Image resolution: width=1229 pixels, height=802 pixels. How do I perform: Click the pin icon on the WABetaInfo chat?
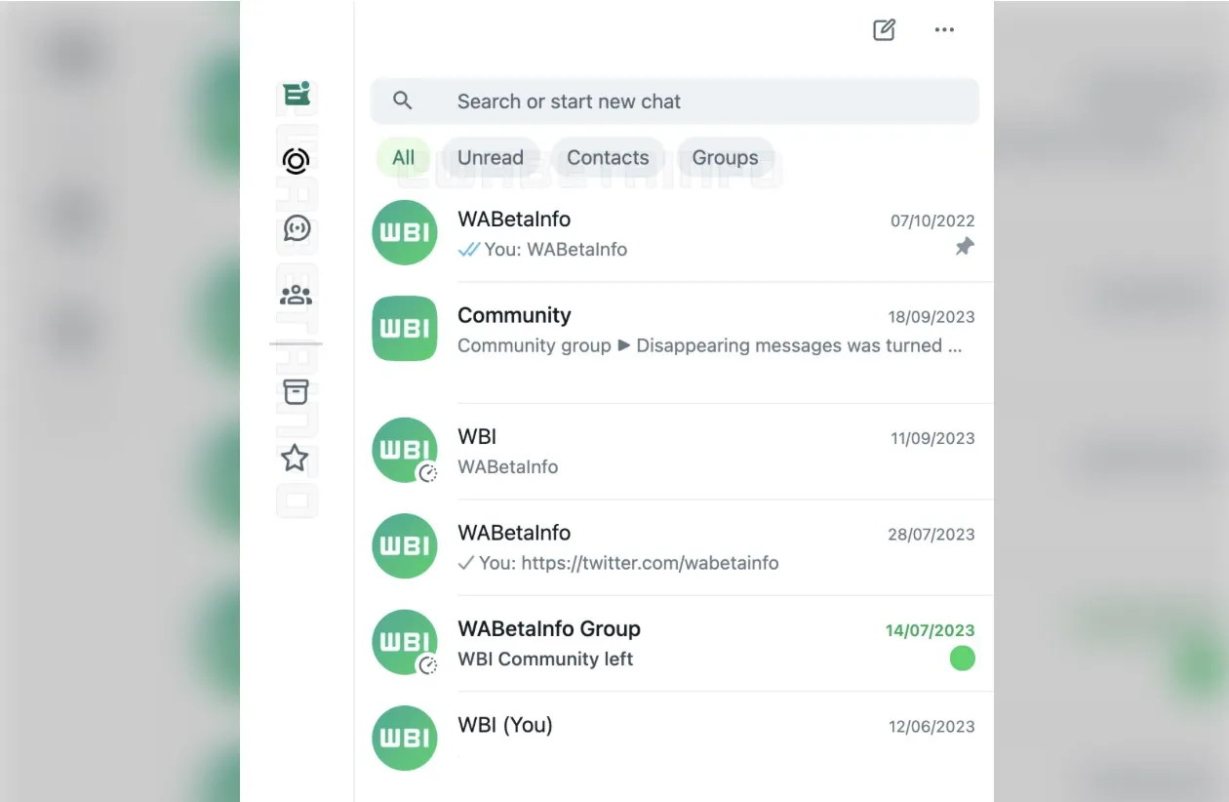964,247
